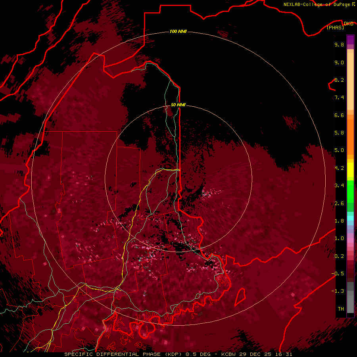Image resolution: width=357 pixels, height=357 pixels.
Task: Click the 9.8 value on the color scale
Action: pos(339,44)
